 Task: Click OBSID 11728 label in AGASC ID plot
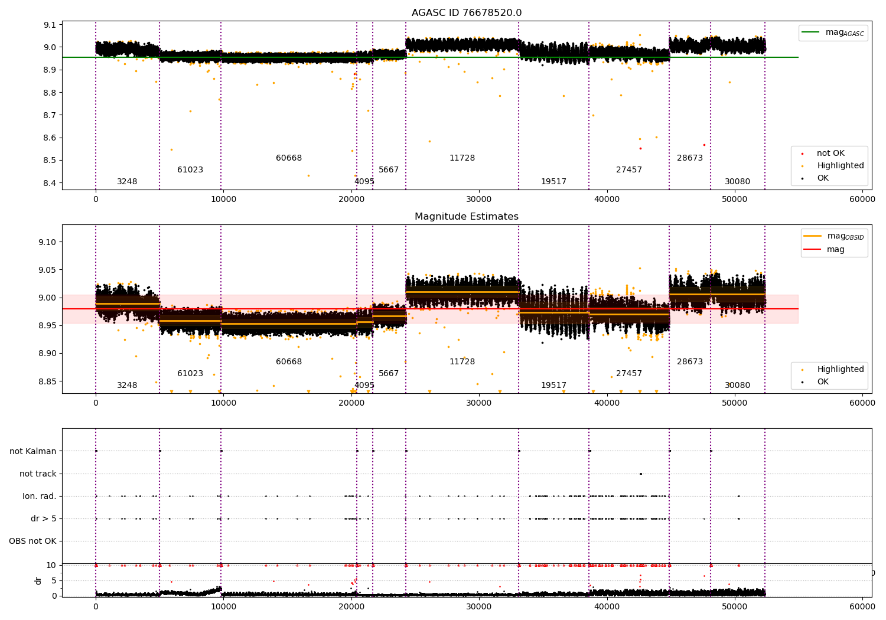(462, 158)
